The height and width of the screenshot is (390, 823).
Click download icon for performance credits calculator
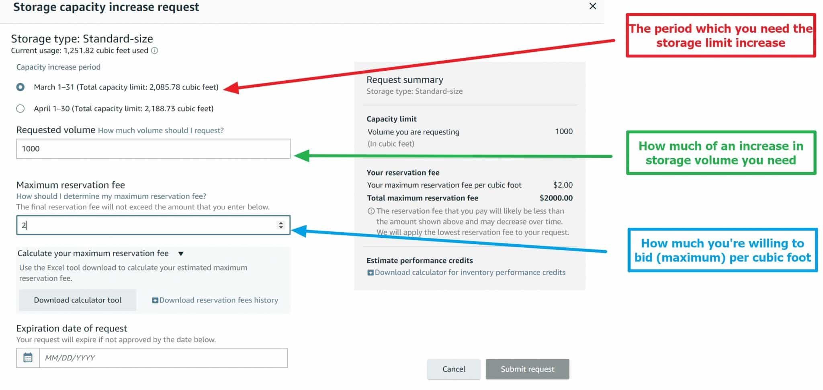[370, 272]
